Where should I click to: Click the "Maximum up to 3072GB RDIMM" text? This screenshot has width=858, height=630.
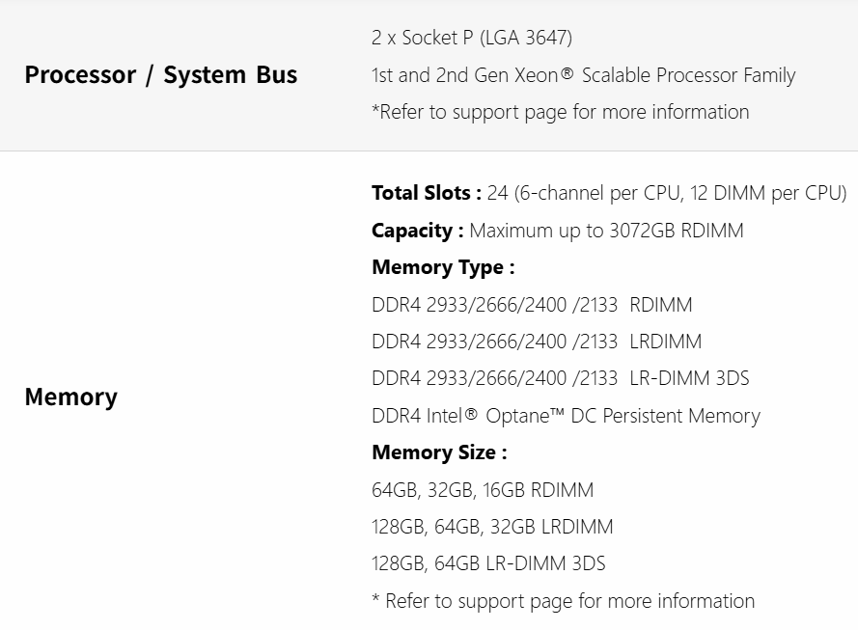[606, 231]
